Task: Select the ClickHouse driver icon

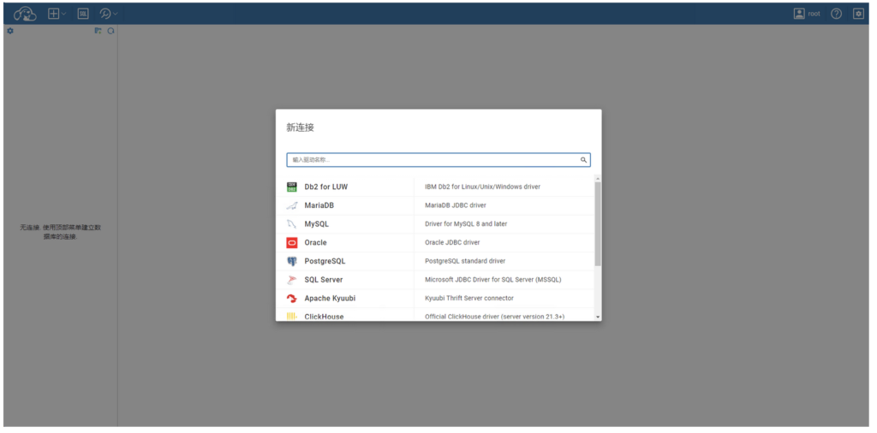Action: pyautogui.click(x=292, y=317)
